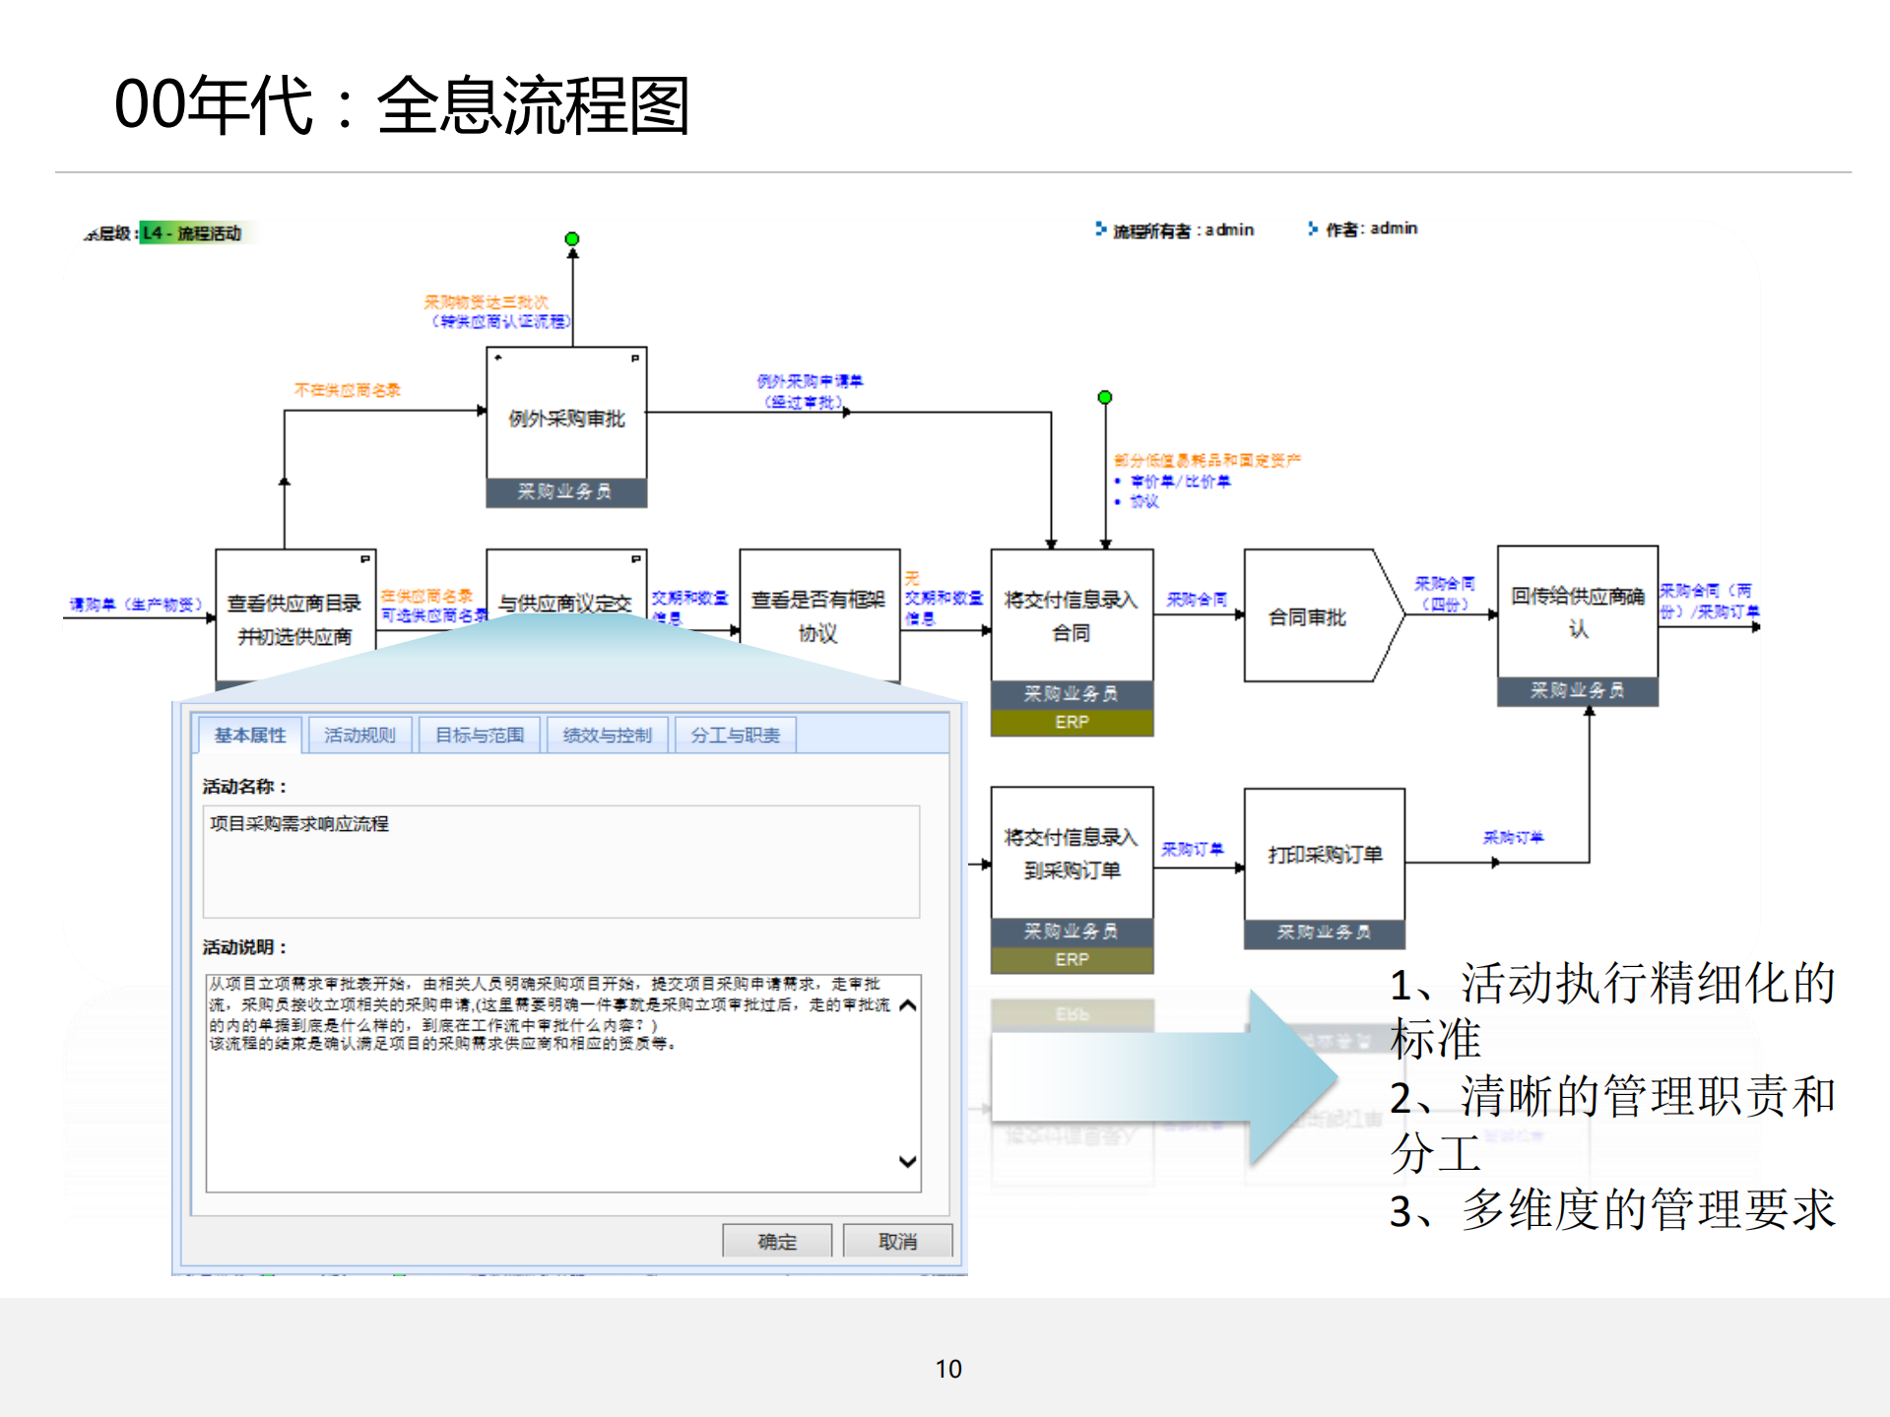Click the plus marker on 例外采购审批 top-left corner
This screenshot has height=1417, width=1890.
point(498,357)
